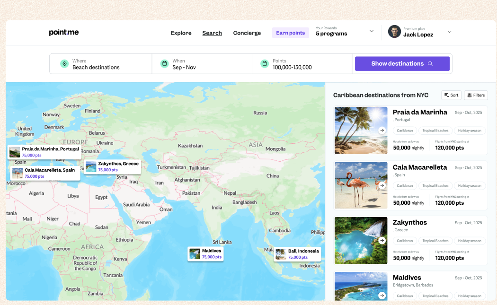Click Caribbean tag on Praia da Marinha card

coord(405,131)
